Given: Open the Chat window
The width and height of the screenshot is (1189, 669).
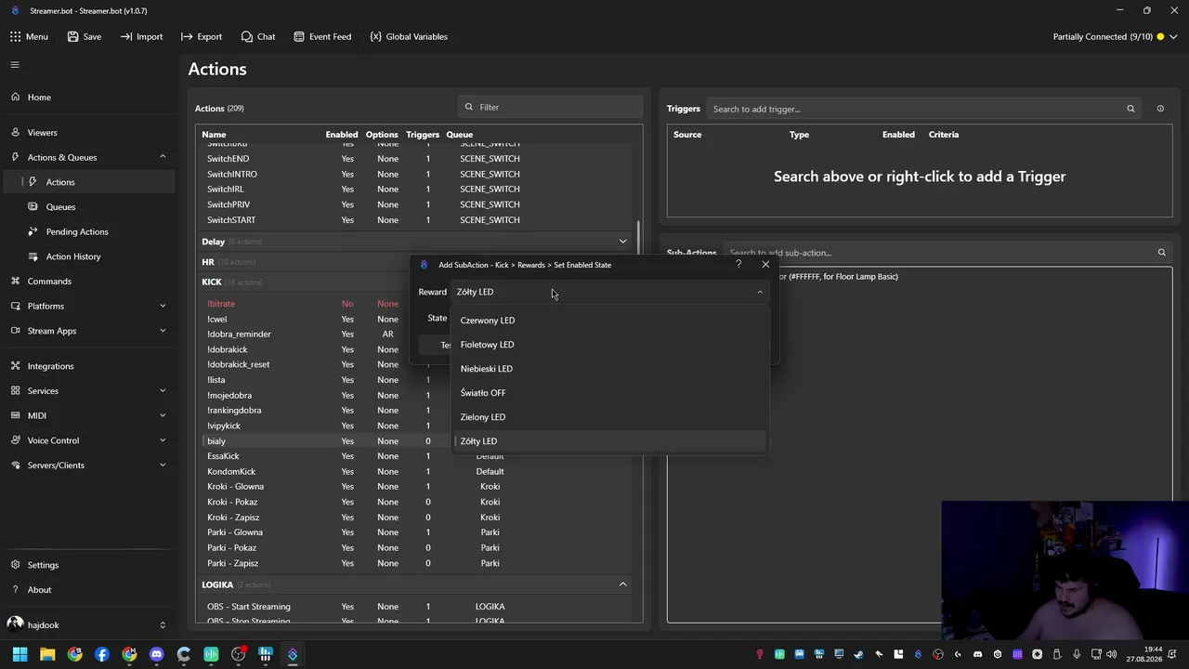Looking at the screenshot, I should coord(257,36).
